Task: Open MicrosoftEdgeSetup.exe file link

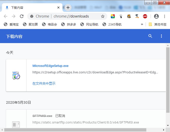Action: (x=51, y=66)
